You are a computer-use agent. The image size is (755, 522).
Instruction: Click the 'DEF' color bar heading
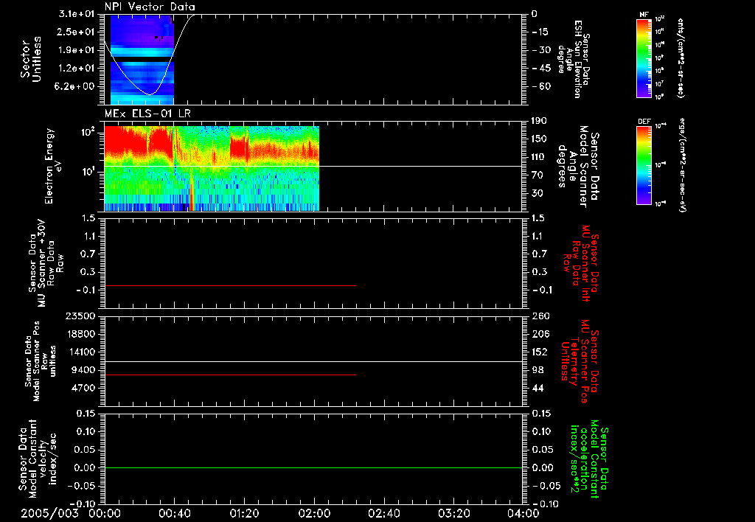[x=644, y=122]
